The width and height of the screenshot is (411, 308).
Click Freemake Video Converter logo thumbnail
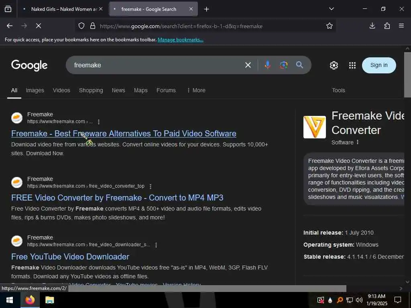point(315,127)
